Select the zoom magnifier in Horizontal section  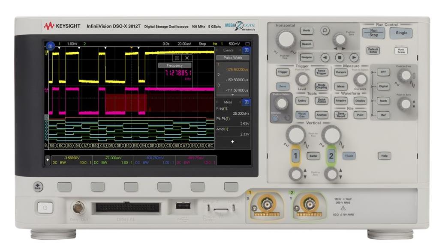(325, 31)
